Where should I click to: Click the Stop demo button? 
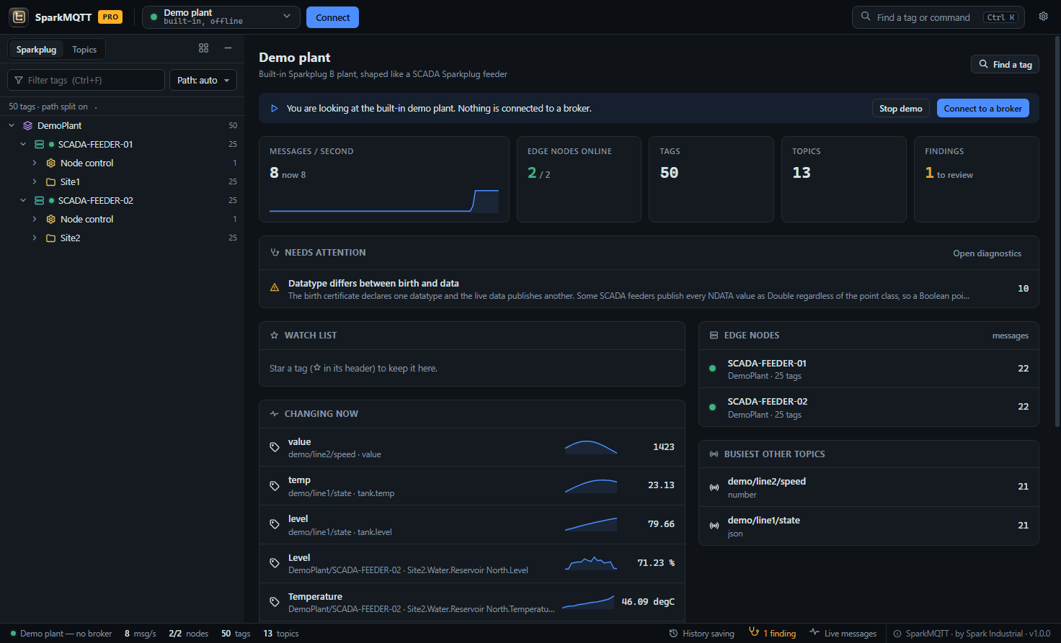coord(900,108)
